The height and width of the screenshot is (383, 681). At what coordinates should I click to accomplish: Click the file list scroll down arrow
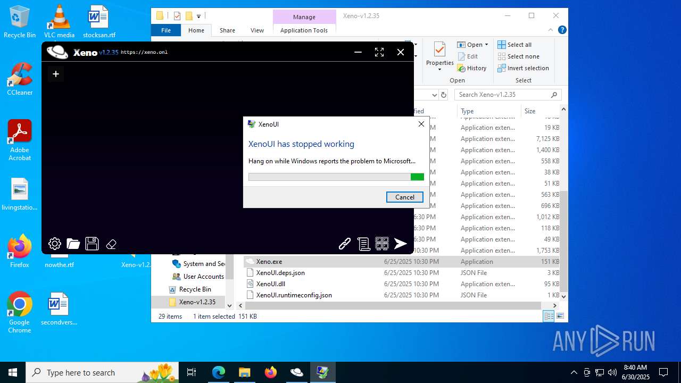click(564, 296)
